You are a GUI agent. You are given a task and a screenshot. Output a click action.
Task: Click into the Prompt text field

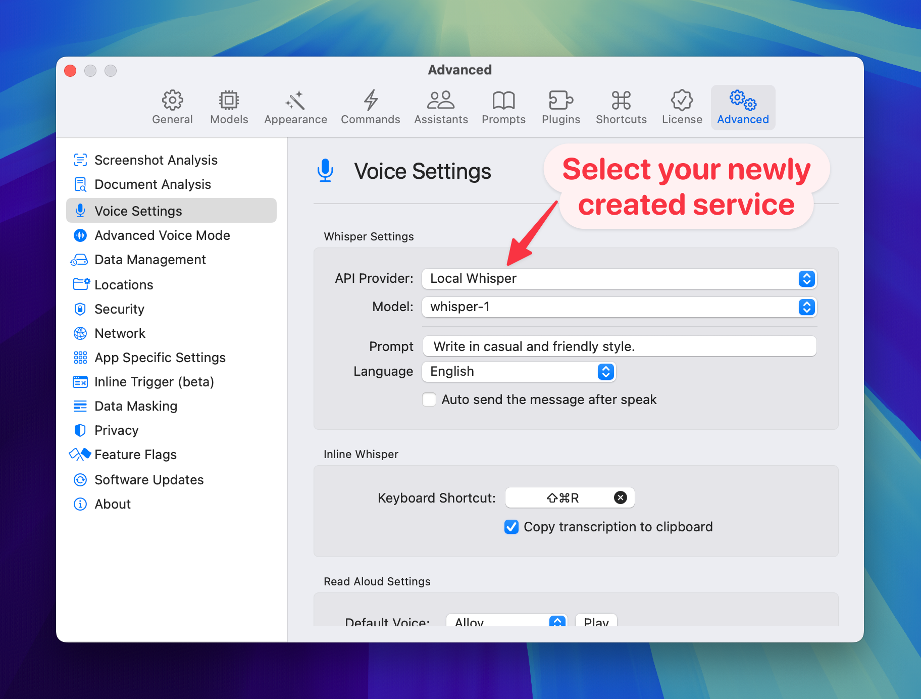(x=619, y=346)
